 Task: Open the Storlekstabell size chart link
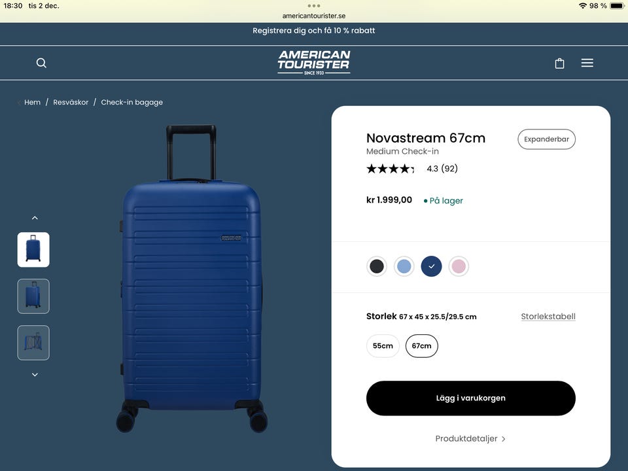tap(548, 317)
